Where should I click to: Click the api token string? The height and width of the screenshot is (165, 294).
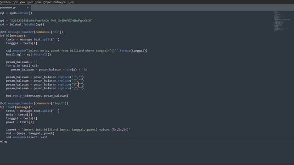(51, 21)
